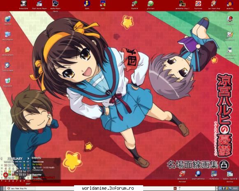Viewport: 239px width, 191px height.
Task: Launch the Jasc Paint Shop shortcut icon
Action: 214,4
